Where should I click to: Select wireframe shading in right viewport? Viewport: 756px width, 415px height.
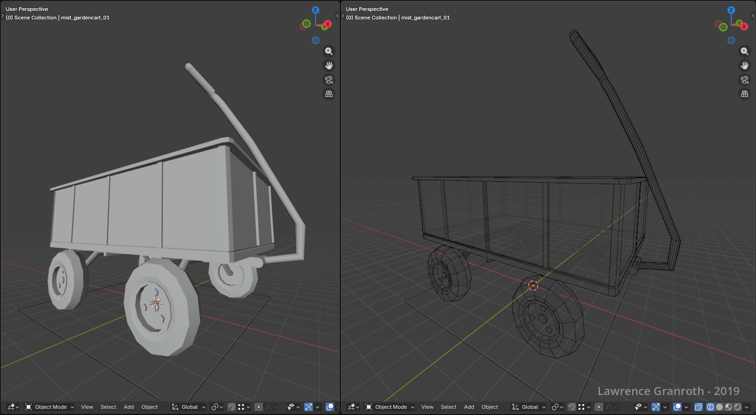[x=710, y=407]
